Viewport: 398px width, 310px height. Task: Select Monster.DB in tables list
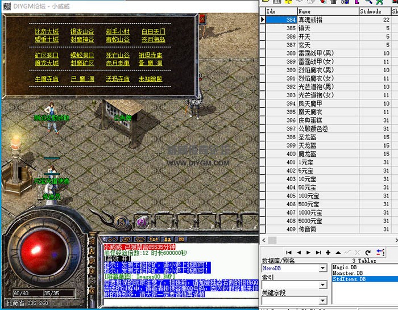point(347,273)
